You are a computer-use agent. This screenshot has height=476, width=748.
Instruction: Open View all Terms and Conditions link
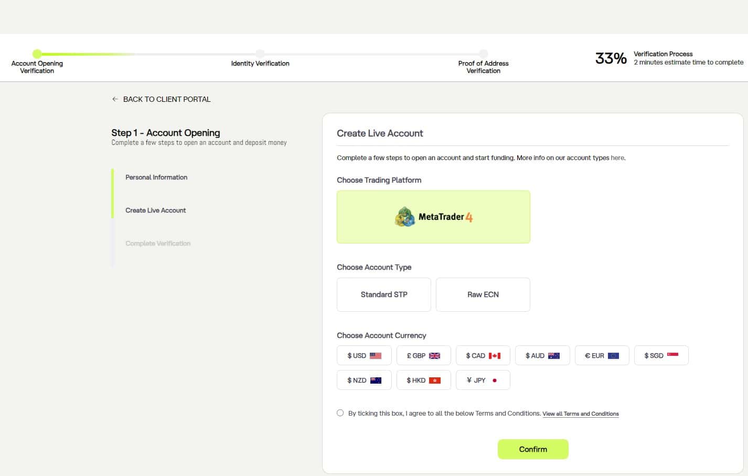(x=581, y=414)
